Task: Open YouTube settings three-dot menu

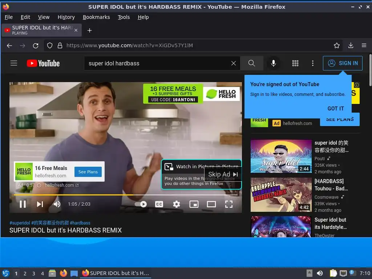Action: click(313, 63)
